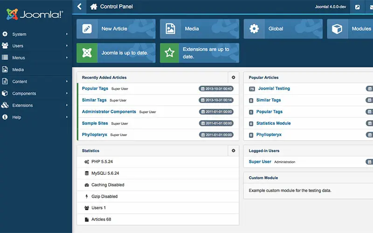Expand the Help submenu arrow

[x=67, y=117]
